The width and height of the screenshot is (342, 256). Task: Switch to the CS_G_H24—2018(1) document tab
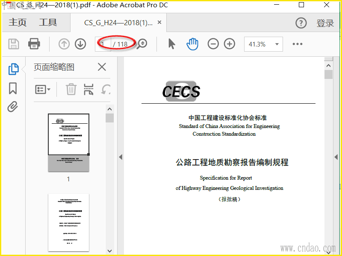click(x=118, y=23)
